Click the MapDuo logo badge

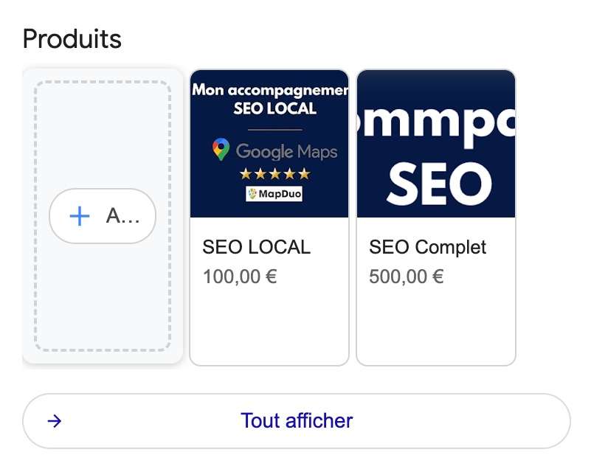[x=274, y=194]
